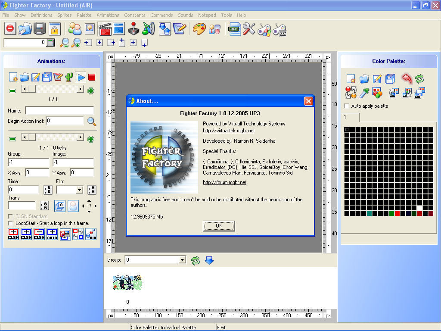
Task: Open the painter's palette toolbar icon
Action: click(199, 28)
